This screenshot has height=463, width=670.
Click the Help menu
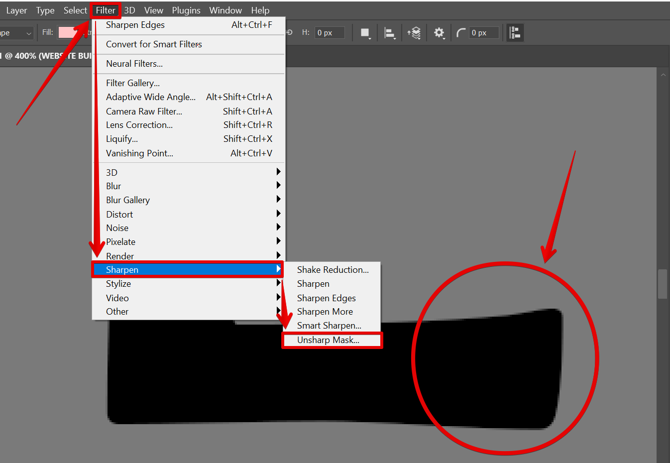260,10
